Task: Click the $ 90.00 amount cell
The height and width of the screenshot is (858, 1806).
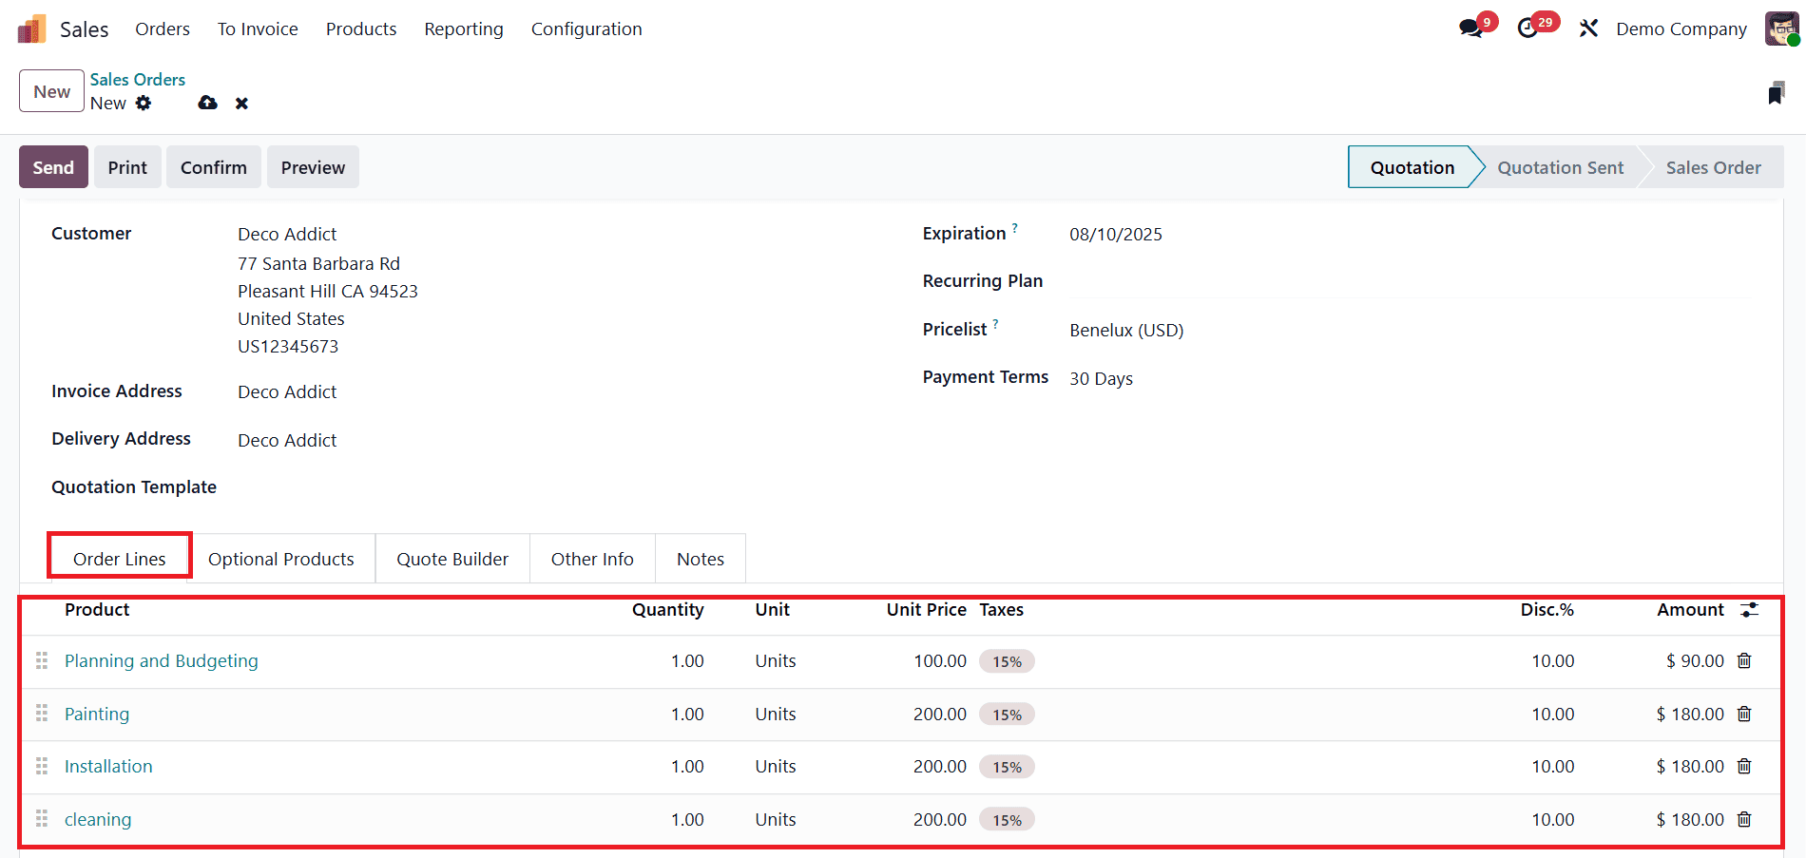Action: coord(1694,660)
